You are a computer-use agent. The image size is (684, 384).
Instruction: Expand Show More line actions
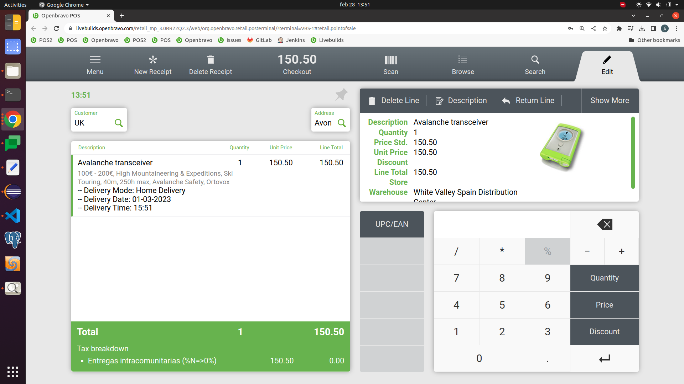coord(610,101)
